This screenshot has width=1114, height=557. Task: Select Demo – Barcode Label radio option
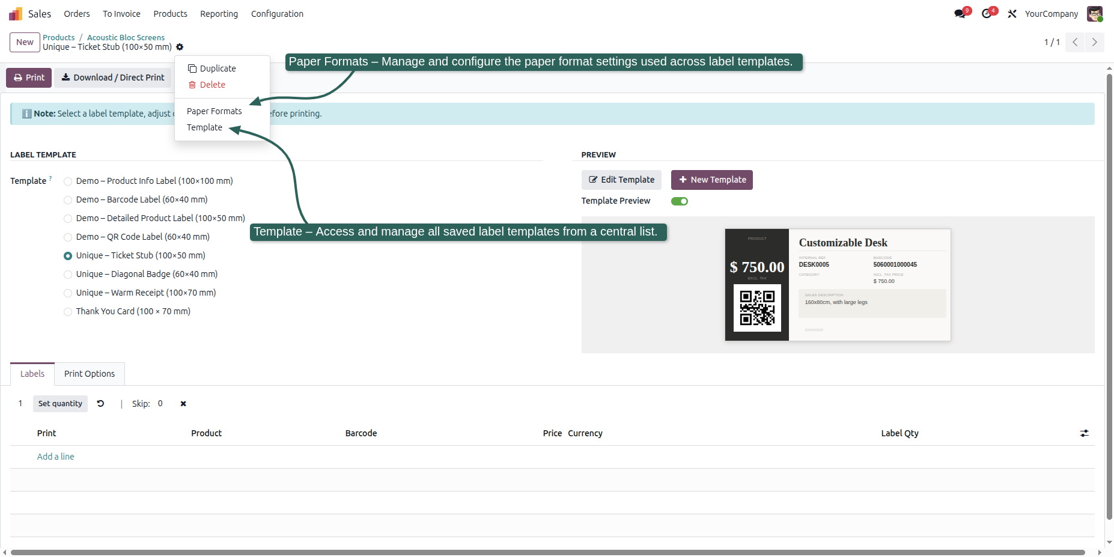(x=68, y=200)
